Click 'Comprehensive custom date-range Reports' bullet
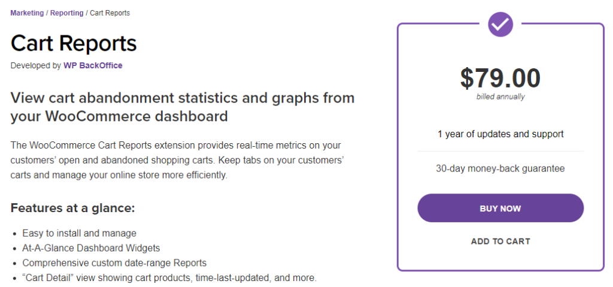 pos(114,262)
